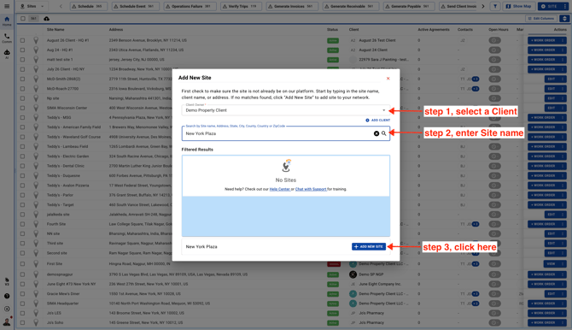The width and height of the screenshot is (572, 330).
Task: Open Comm phone icon in sidebar
Action: [x=7, y=38]
